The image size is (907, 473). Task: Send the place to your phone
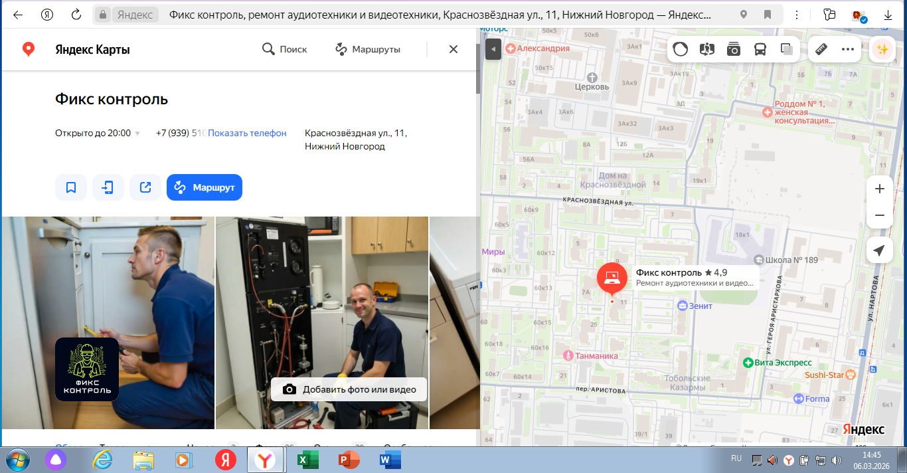pyautogui.click(x=108, y=187)
